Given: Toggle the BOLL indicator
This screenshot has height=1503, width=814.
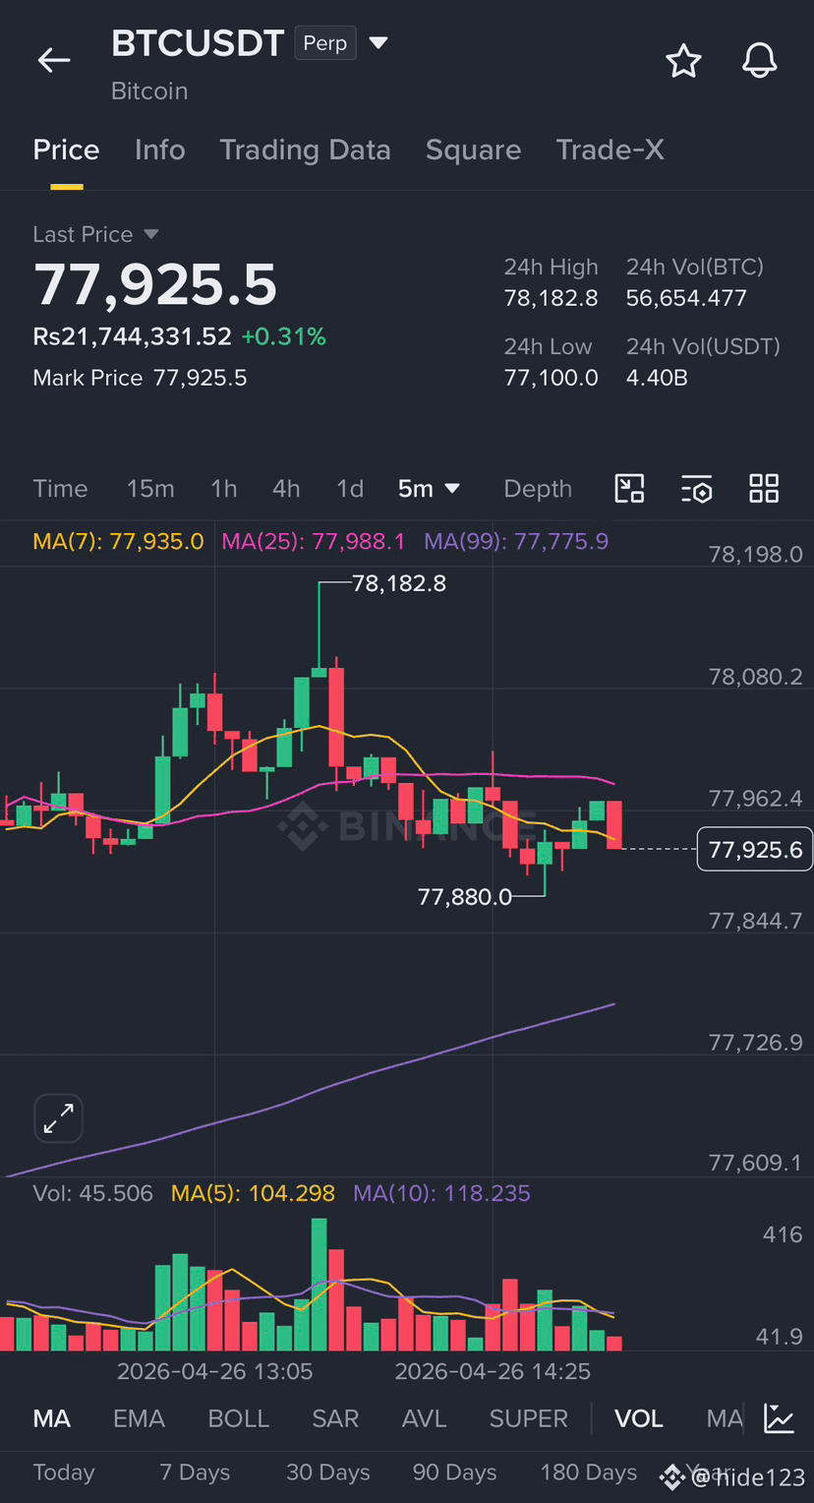Looking at the screenshot, I should [238, 1418].
